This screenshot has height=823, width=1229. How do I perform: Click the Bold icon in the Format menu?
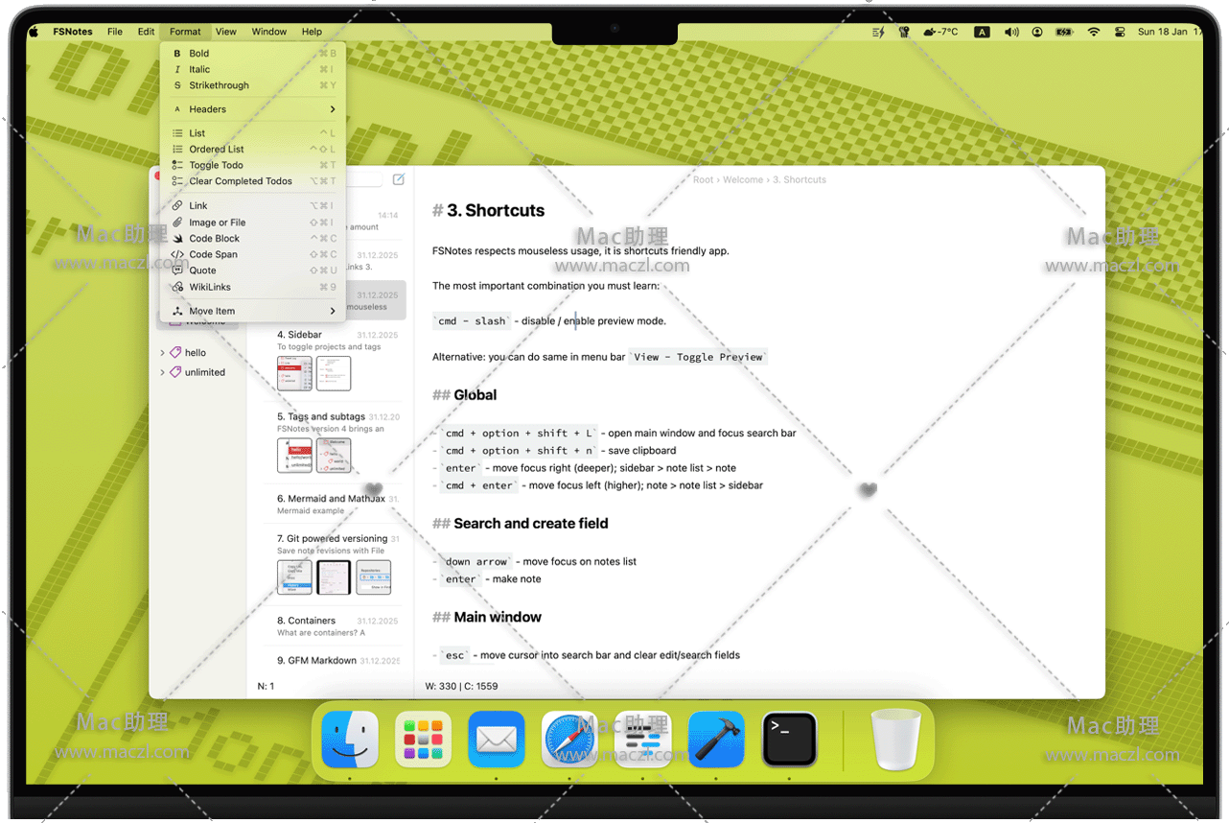coord(177,54)
